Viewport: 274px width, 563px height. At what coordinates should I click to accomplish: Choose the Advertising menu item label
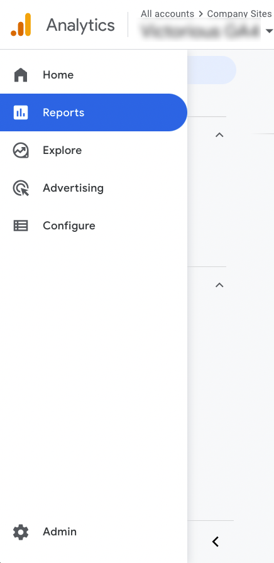74,188
